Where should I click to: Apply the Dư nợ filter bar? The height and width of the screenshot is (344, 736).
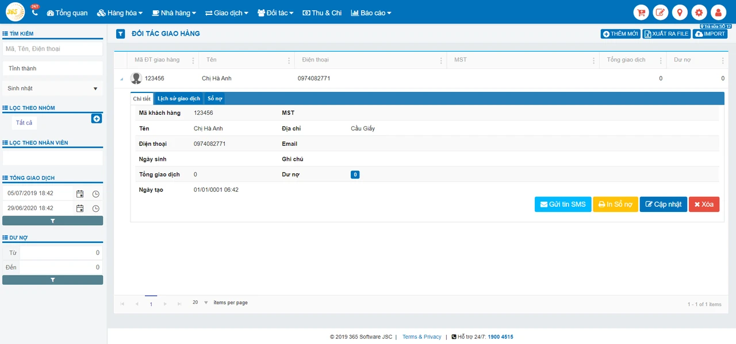click(53, 280)
